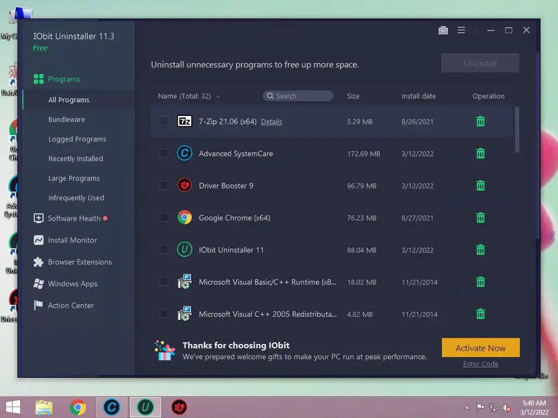The height and width of the screenshot is (418, 558).
Task: Launch Chrome from the taskbar
Action: point(78,407)
